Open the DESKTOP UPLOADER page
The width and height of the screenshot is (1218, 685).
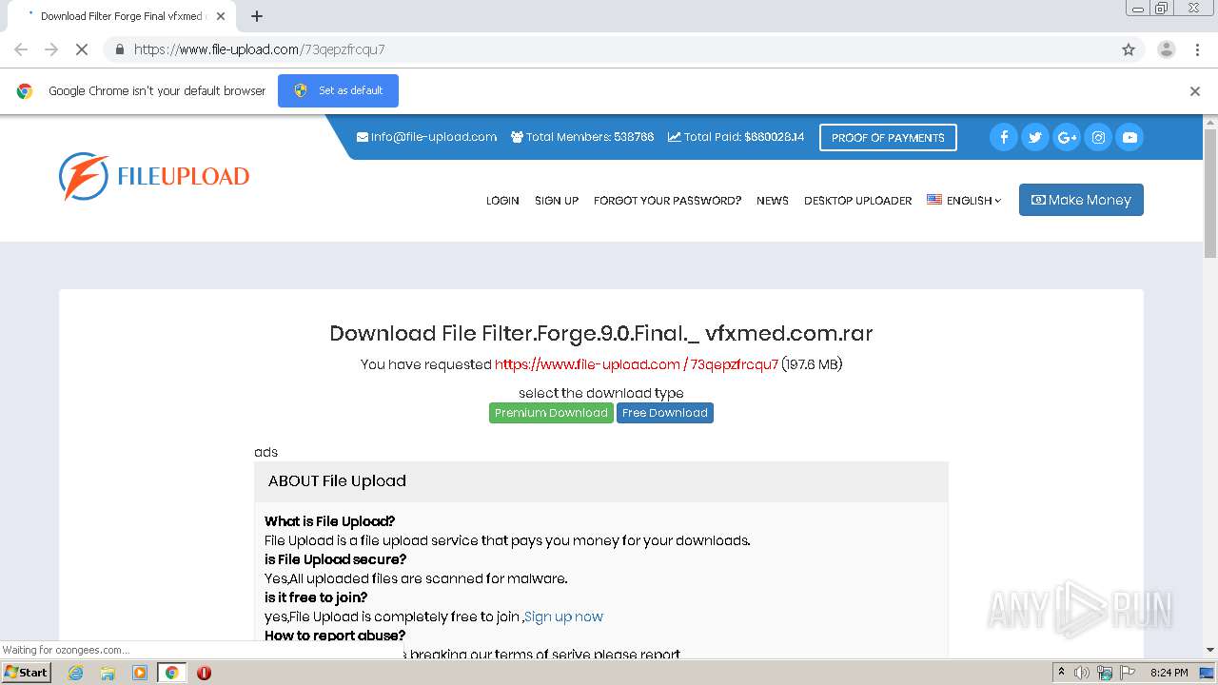click(x=857, y=201)
